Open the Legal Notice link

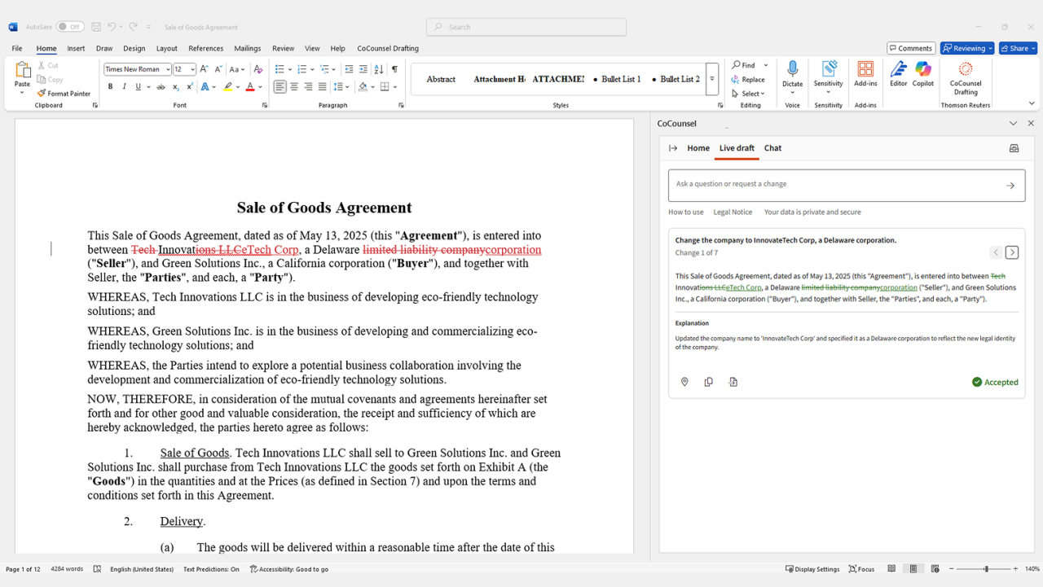733,212
